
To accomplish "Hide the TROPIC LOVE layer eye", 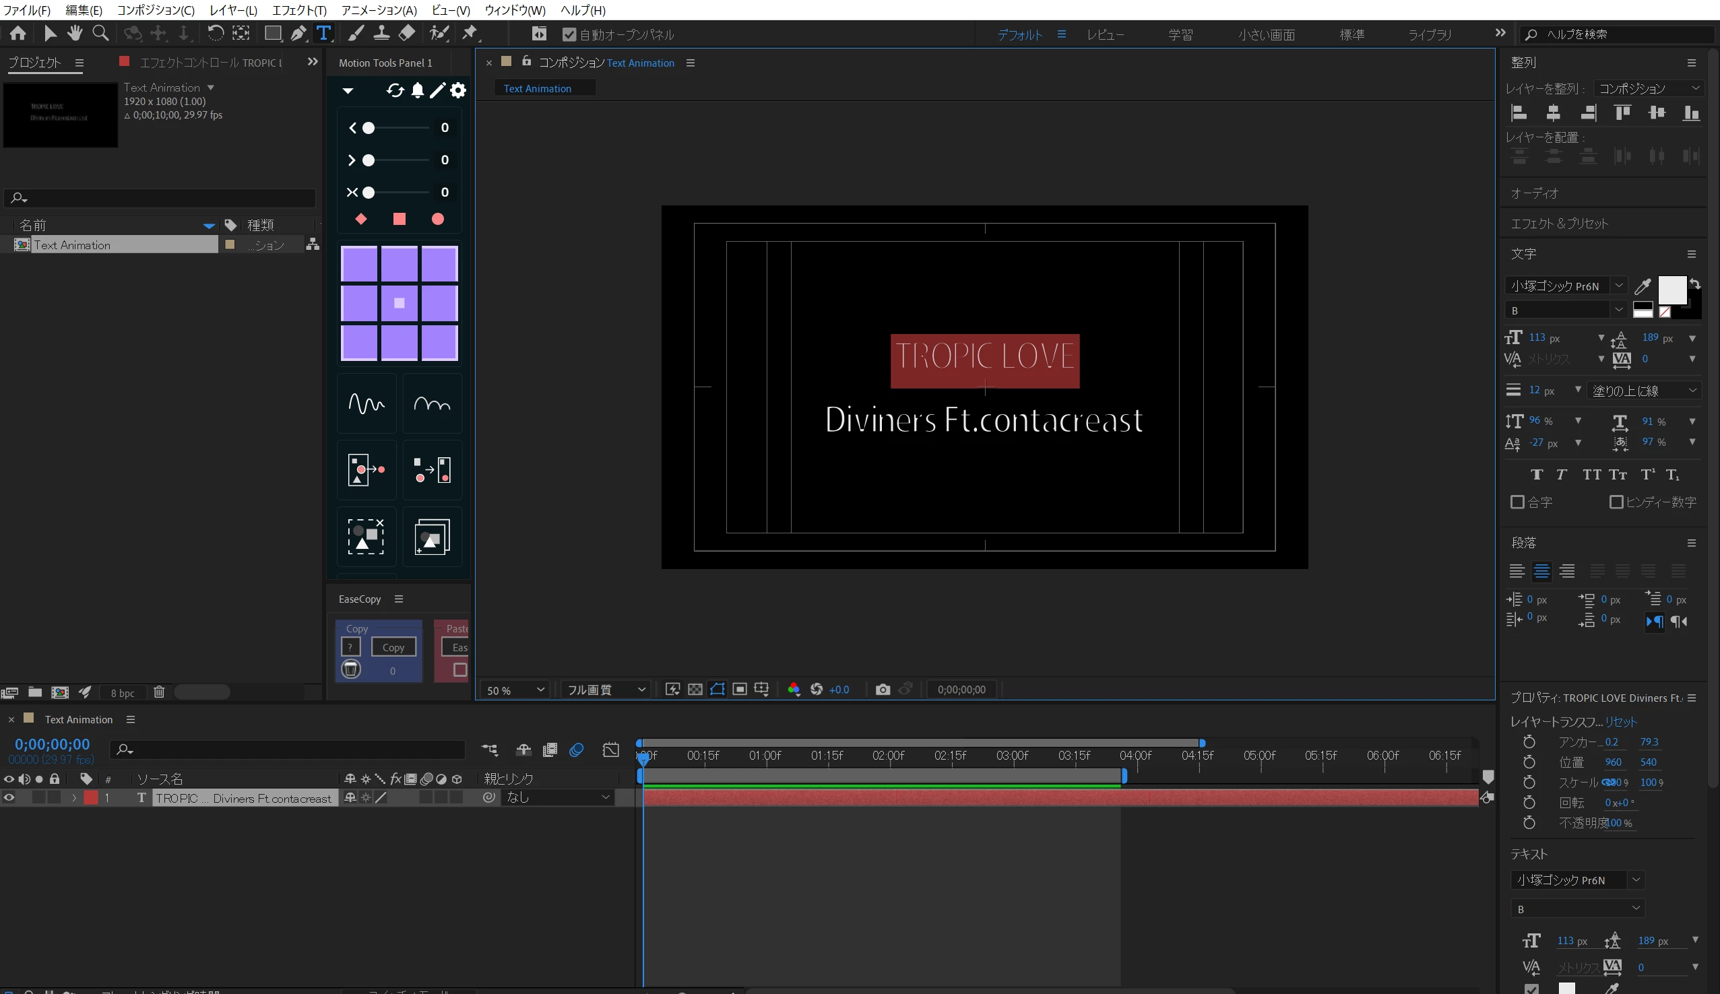I will point(9,797).
